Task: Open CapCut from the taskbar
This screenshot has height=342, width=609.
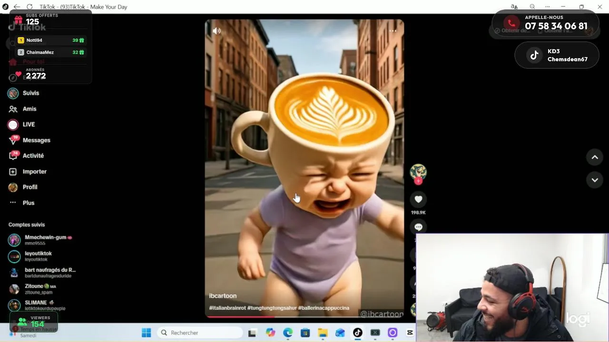Action: [410, 332]
